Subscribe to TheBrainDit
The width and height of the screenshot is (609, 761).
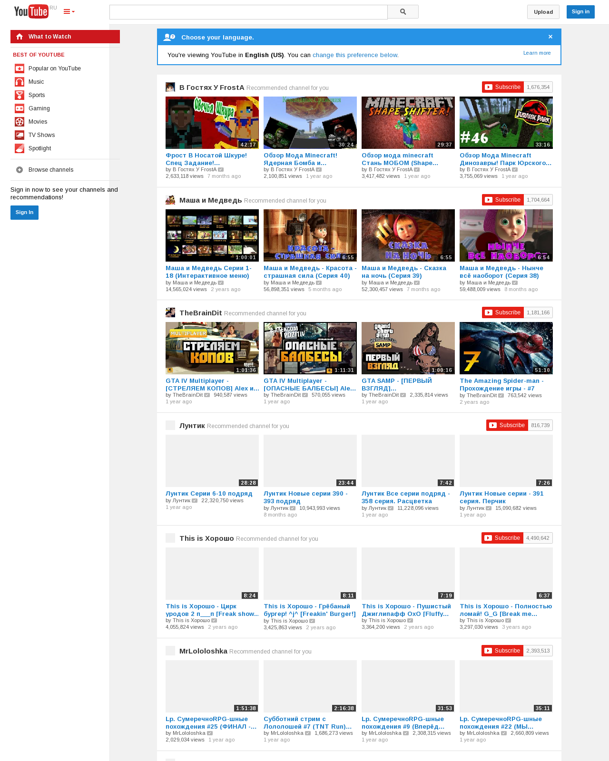point(503,312)
